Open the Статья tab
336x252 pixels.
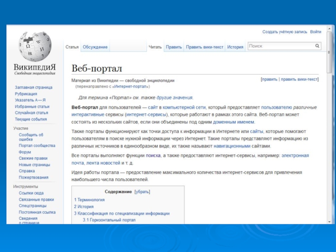point(72,47)
